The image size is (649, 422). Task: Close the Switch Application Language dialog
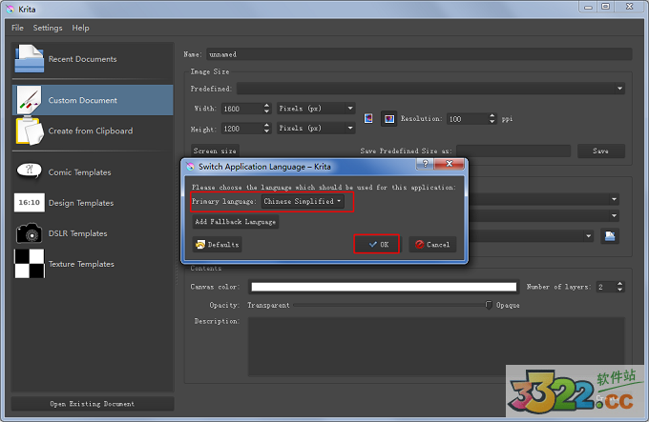pos(450,164)
